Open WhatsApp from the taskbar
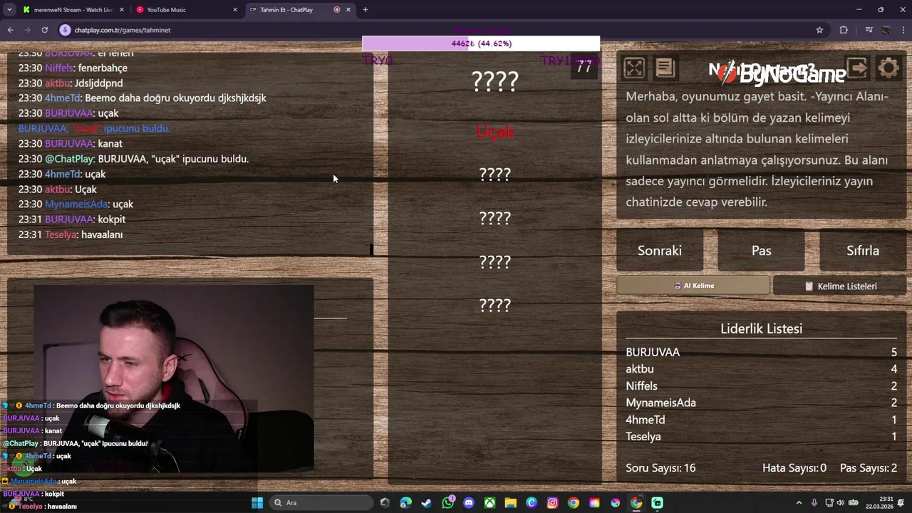 pos(447,503)
